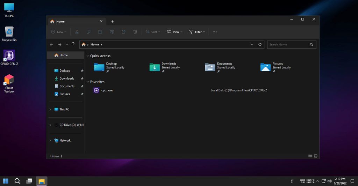Collapse the Quick access section
The image size is (358, 186).
point(88,56)
